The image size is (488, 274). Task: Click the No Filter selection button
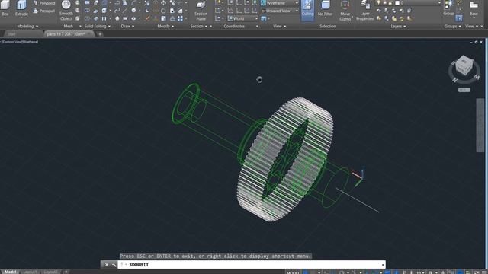point(326,9)
